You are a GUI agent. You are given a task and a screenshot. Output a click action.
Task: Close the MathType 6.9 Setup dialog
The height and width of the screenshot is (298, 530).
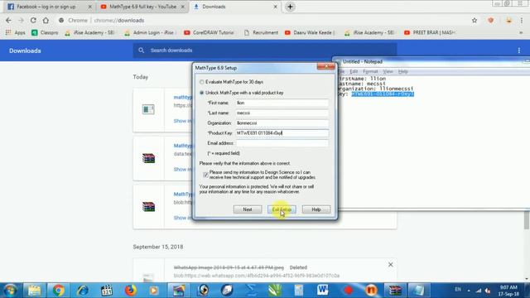coord(325,66)
